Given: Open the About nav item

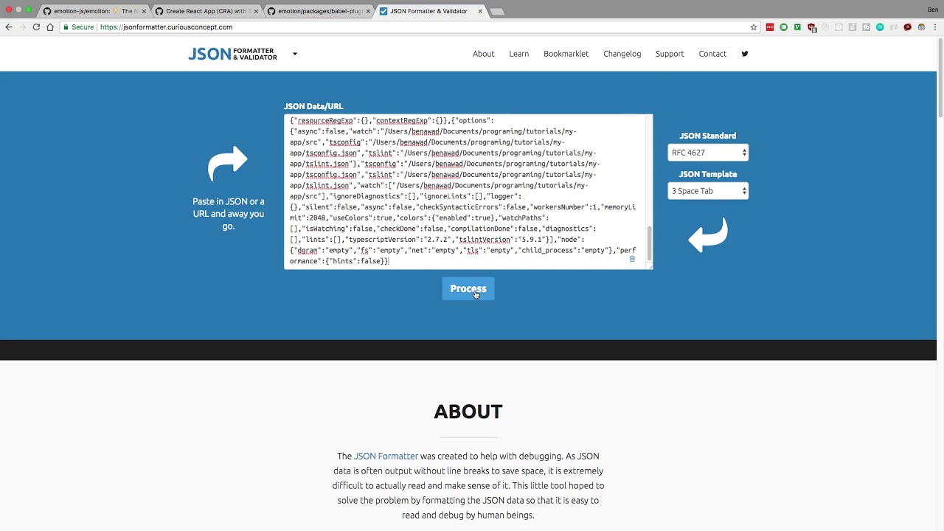Looking at the screenshot, I should [484, 54].
